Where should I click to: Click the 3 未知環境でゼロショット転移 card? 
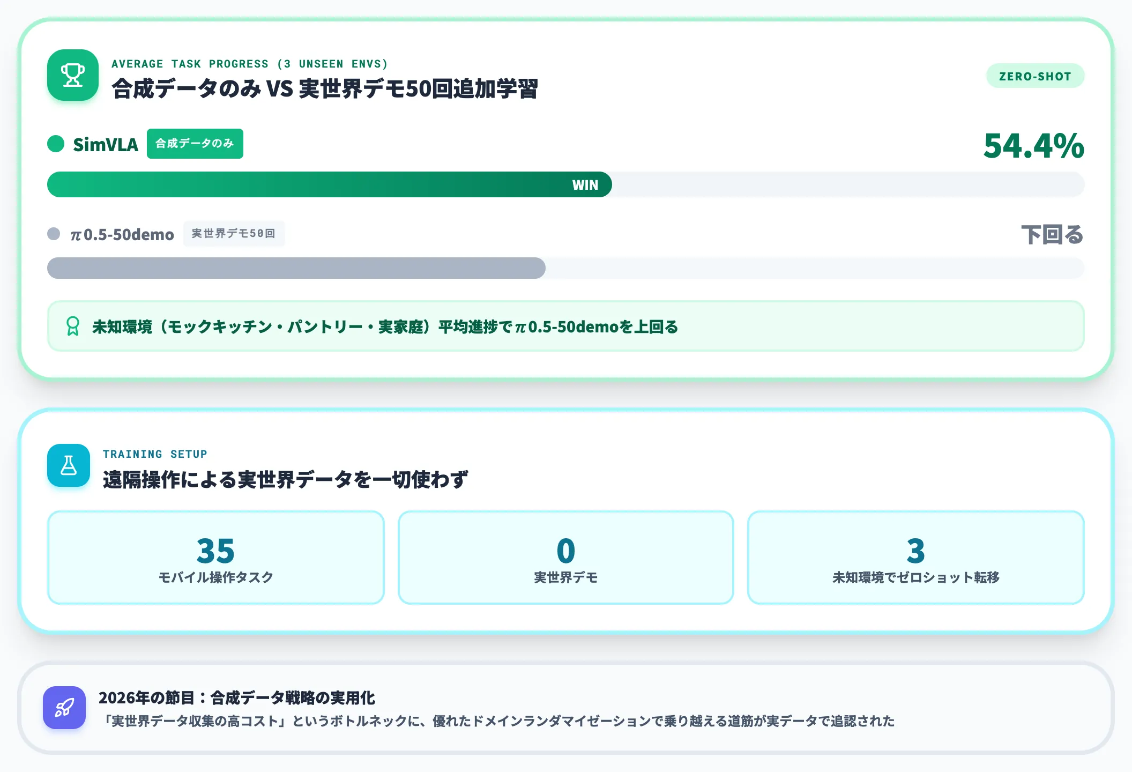tap(916, 558)
